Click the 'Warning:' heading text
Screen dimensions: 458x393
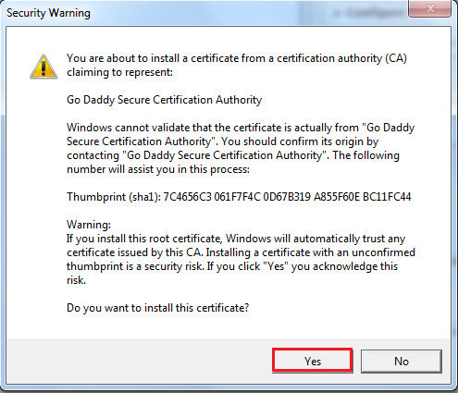[89, 225]
